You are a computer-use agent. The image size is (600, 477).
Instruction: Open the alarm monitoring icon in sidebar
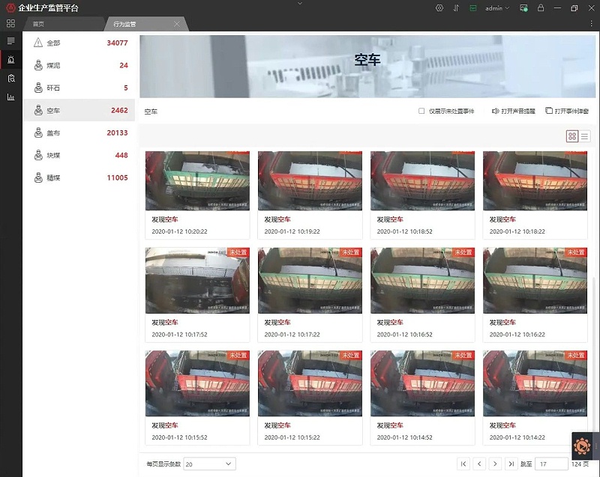click(x=11, y=59)
